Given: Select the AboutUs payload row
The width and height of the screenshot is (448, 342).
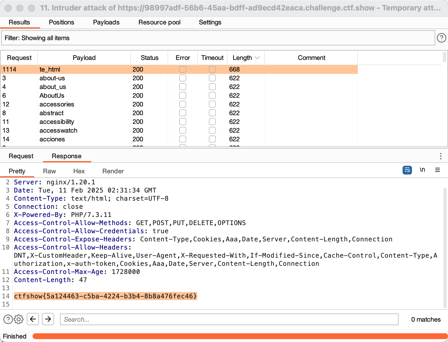Looking at the screenshot, I should click(x=179, y=95).
